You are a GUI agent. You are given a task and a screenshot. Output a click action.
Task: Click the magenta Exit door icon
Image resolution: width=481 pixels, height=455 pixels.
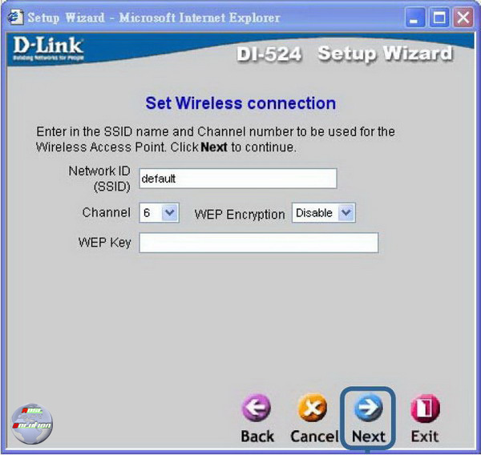pos(424,409)
